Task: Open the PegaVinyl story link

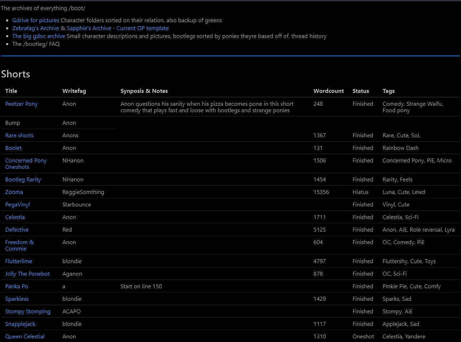Action: click(x=18, y=205)
